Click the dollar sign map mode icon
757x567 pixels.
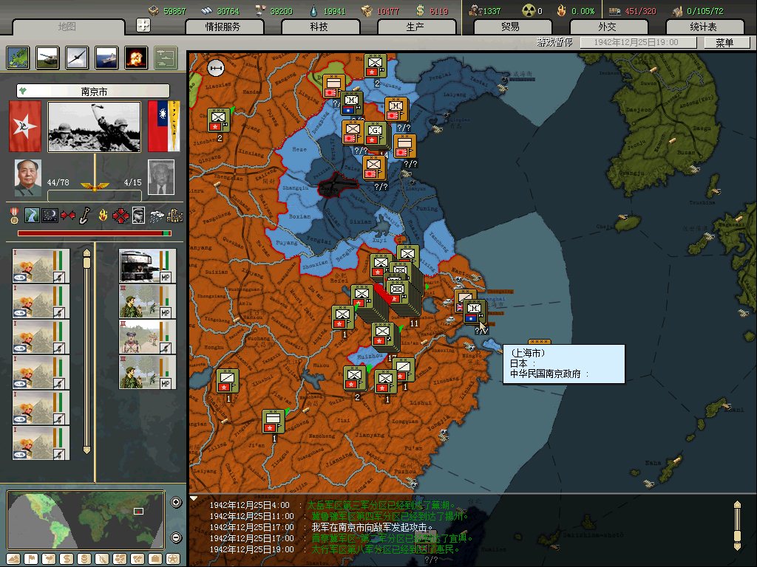point(67,558)
